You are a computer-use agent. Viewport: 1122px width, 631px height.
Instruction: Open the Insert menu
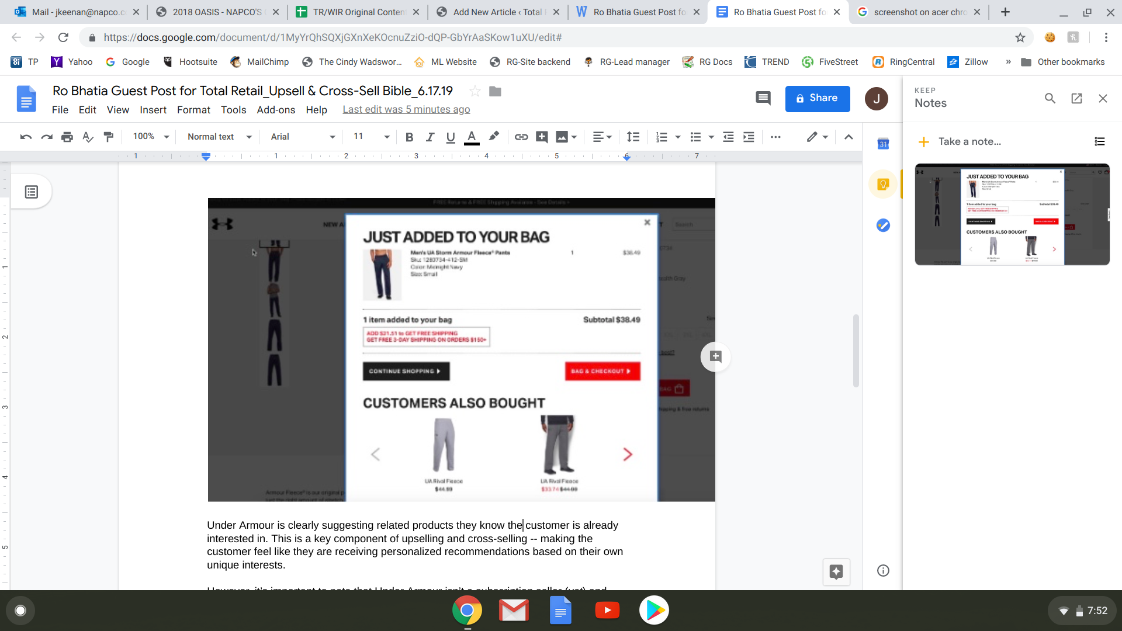point(153,110)
